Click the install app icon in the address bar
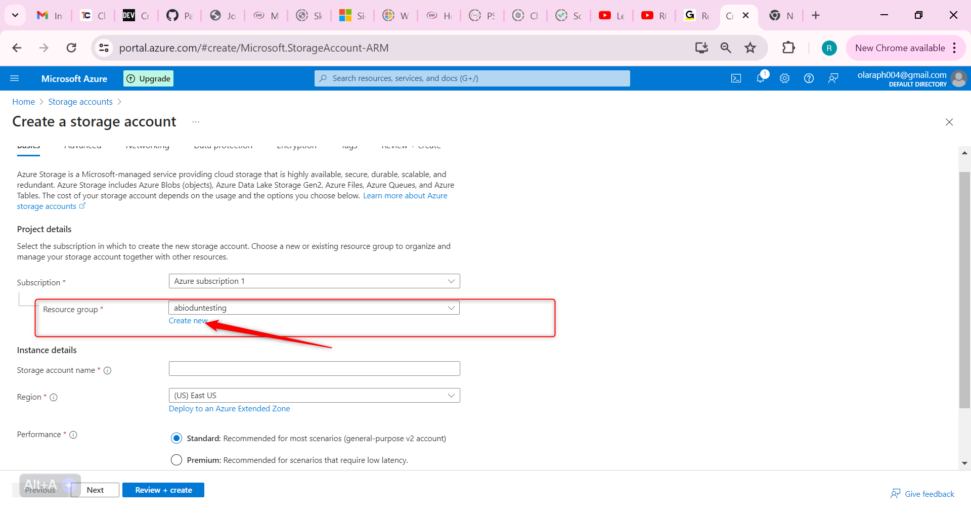 701,48
